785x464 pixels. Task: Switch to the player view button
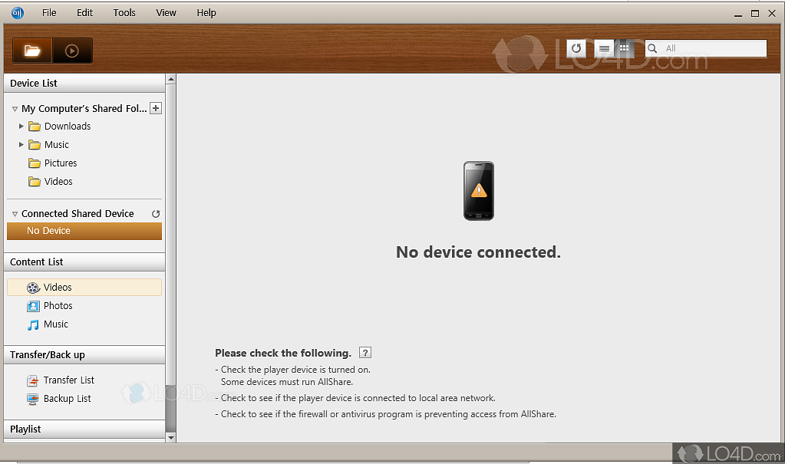(72, 51)
